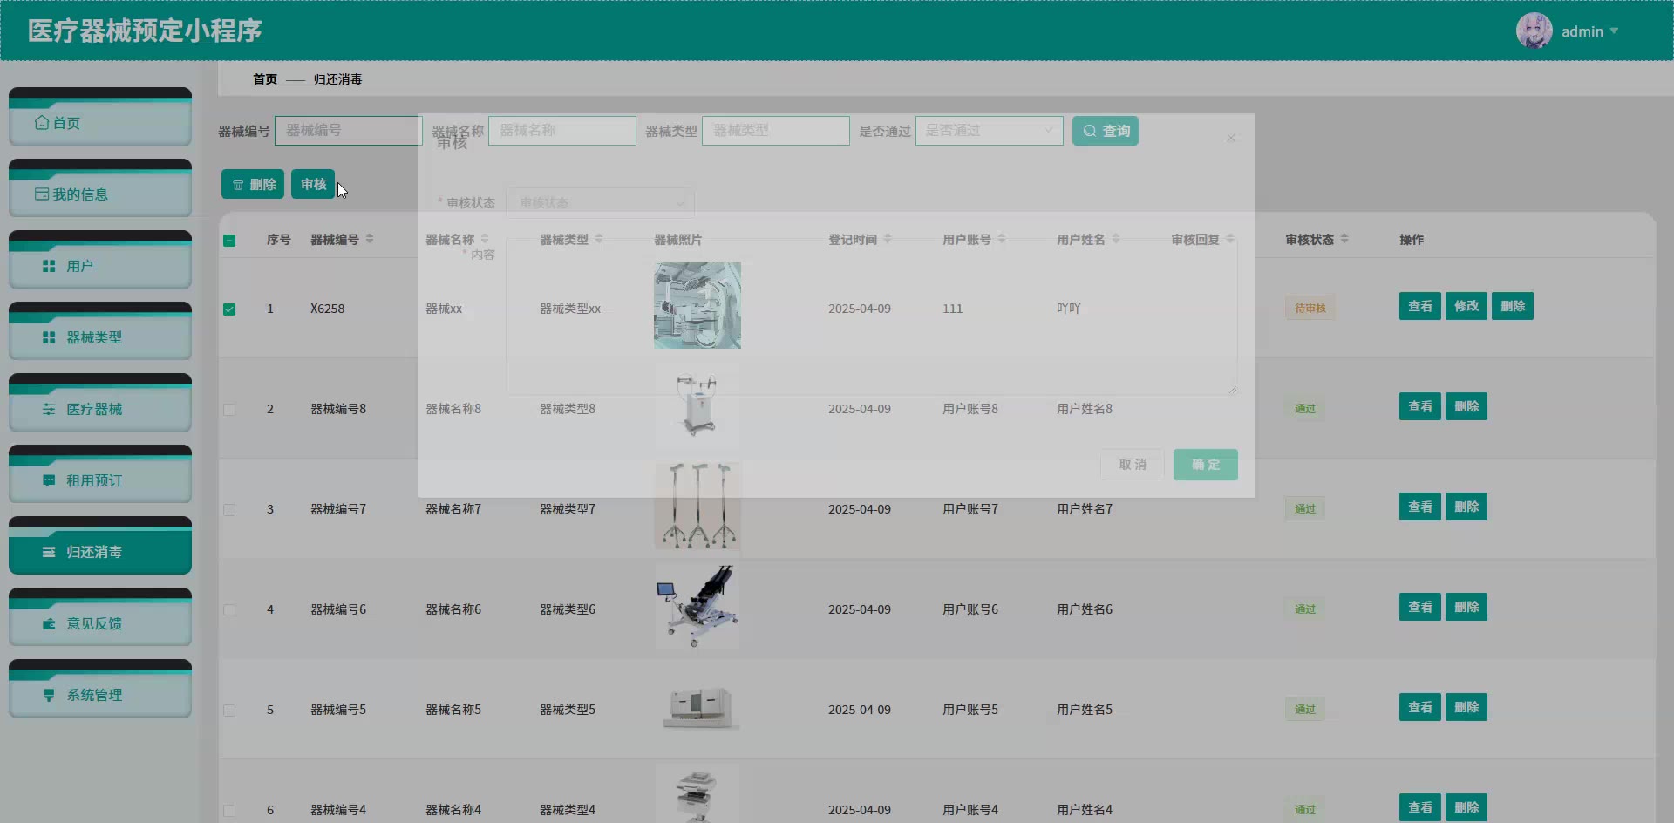This screenshot has height=823, width=1674.
Task: Click 查看 for the X6258 row
Action: (1420, 306)
